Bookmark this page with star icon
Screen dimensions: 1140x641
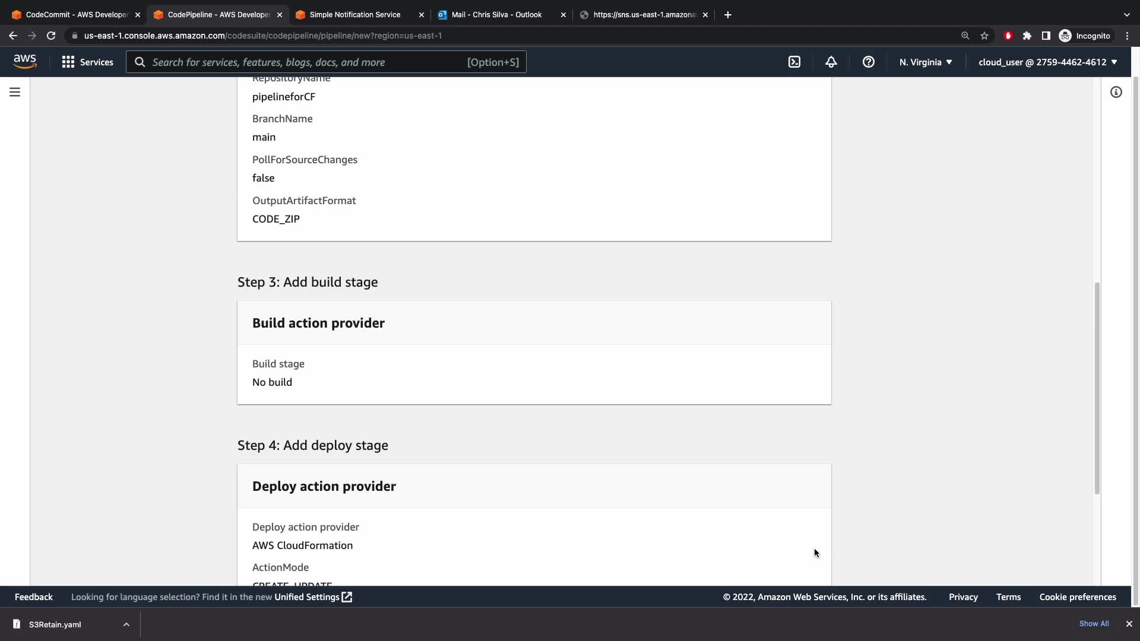tap(984, 36)
